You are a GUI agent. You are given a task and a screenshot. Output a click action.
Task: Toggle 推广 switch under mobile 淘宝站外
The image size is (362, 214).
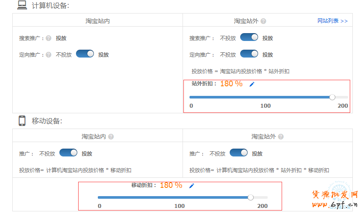pos(238,153)
